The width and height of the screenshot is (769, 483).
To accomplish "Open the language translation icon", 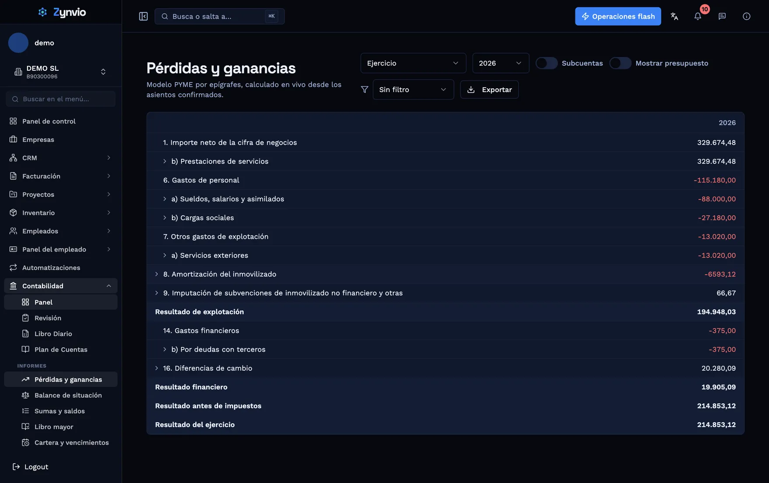I will pyautogui.click(x=674, y=16).
